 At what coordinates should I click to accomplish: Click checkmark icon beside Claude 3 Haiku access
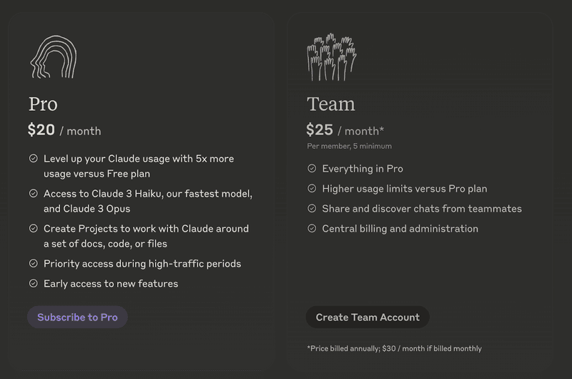pyautogui.click(x=34, y=194)
